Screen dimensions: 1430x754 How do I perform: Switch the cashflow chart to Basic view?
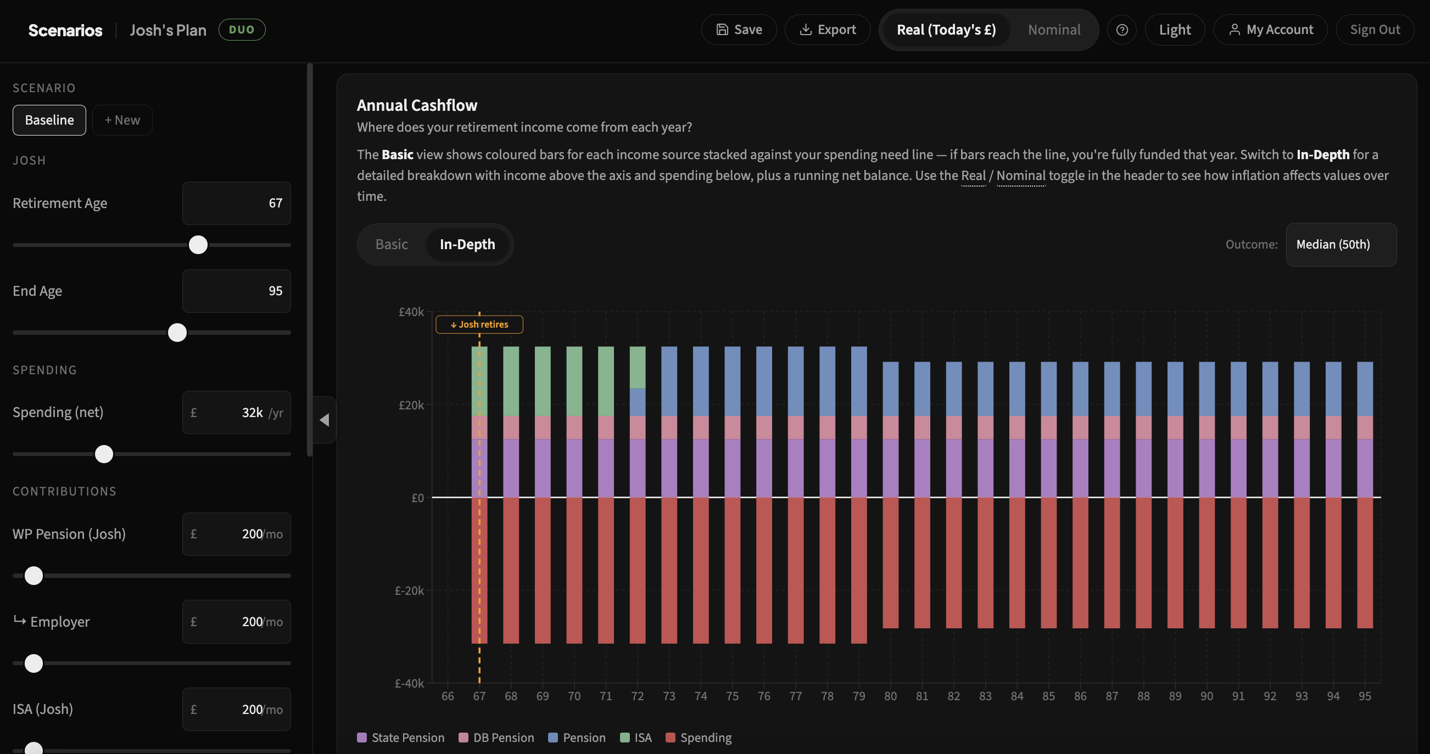pos(392,244)
